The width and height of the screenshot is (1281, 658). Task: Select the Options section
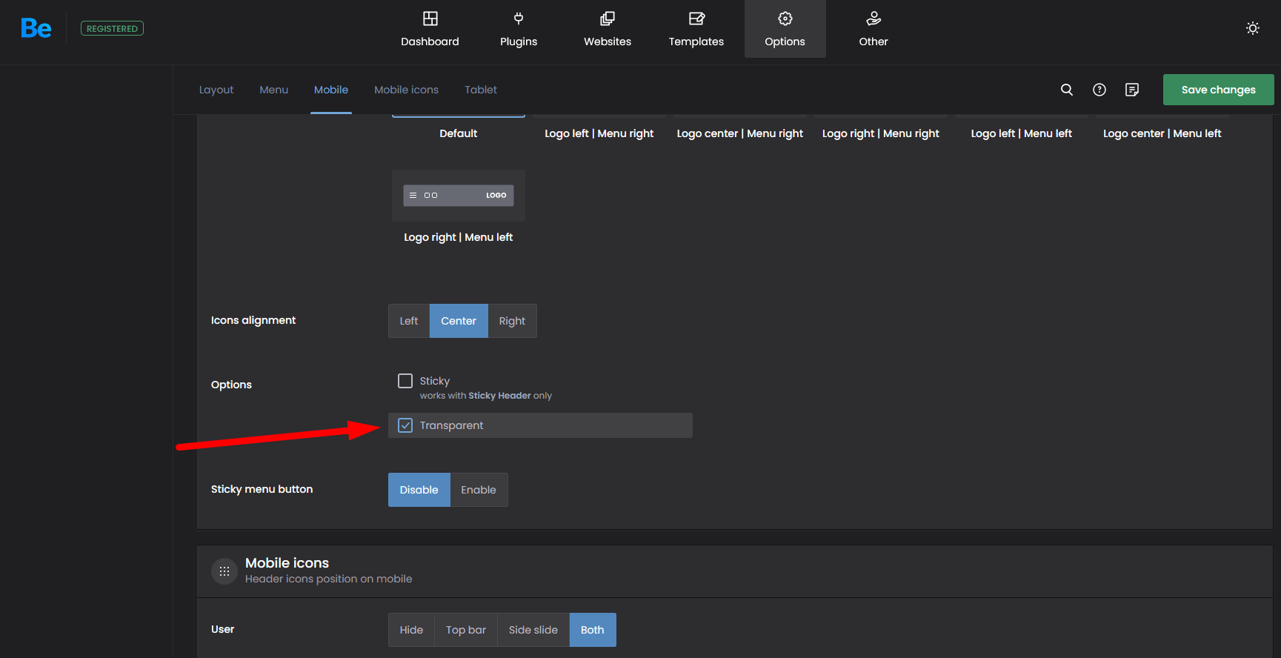pyautogui.click(x=785, y=29)
